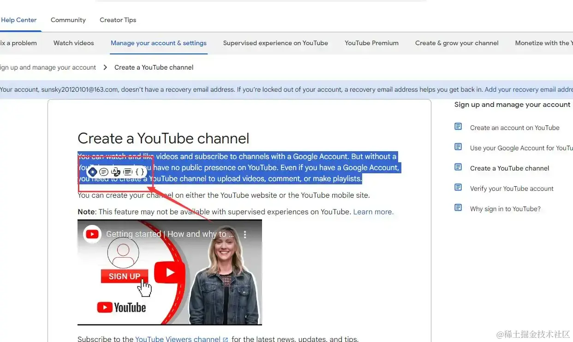Select Manage your account & settings category
Image resolution: width=573 pixels, height=342 pixels.
pyautogui.click(x=159, y=43)
